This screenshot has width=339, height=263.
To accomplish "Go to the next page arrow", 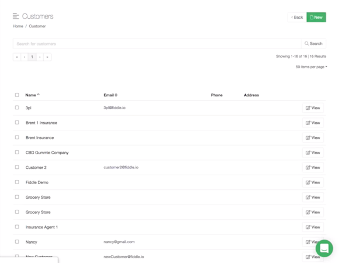I will pos(40,57).
